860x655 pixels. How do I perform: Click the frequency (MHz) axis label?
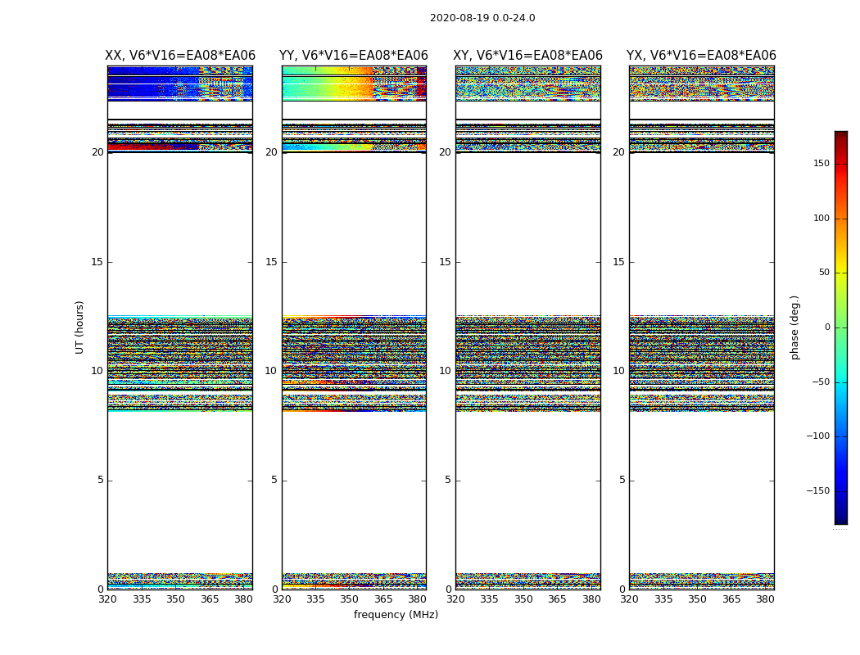tap(396, 614)
